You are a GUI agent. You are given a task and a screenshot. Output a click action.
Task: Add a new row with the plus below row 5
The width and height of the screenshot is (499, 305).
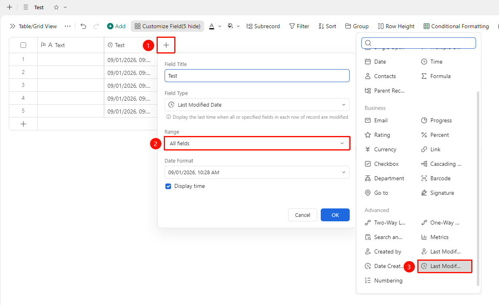pos(23,124)
